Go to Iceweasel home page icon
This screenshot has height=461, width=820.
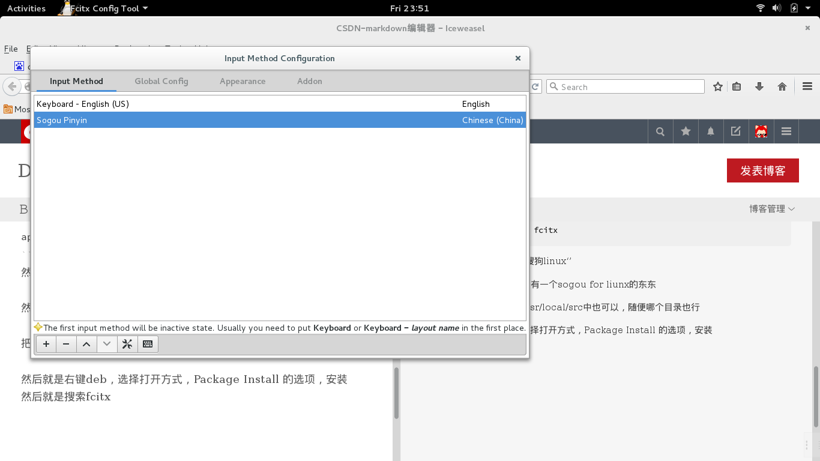[x=782, y=86]
